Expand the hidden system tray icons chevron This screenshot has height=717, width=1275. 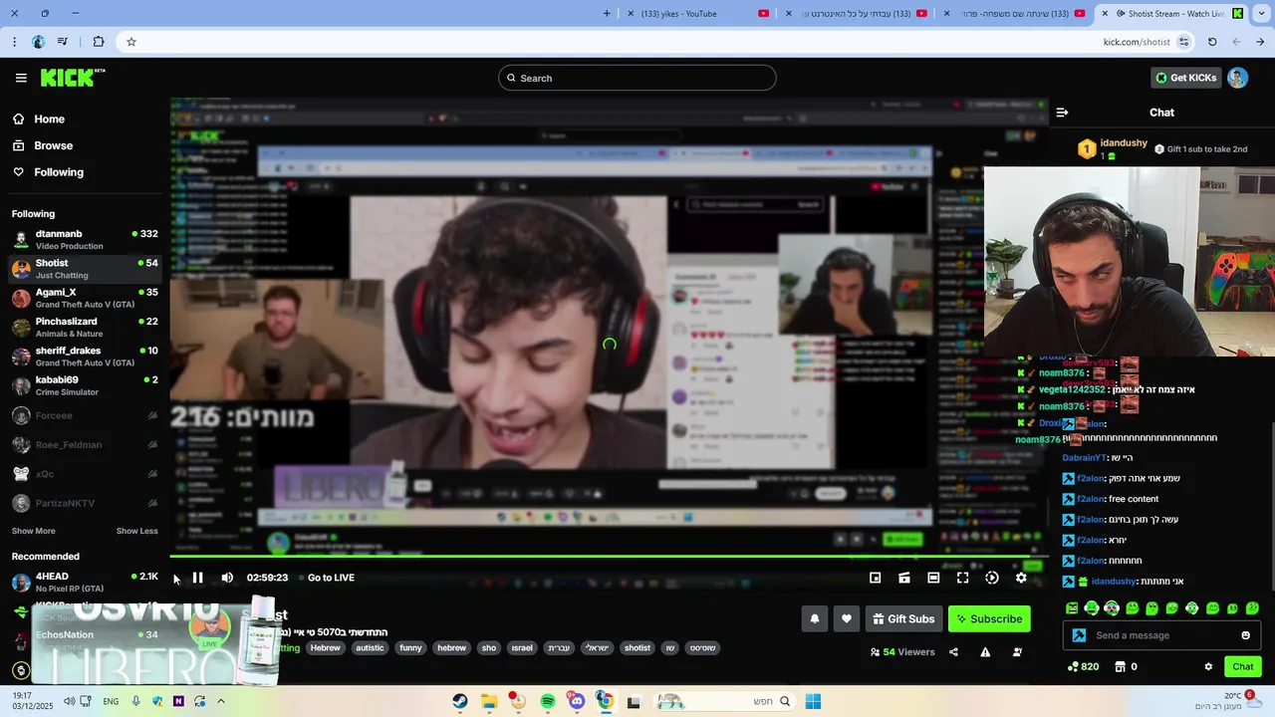tap(220, 701)
